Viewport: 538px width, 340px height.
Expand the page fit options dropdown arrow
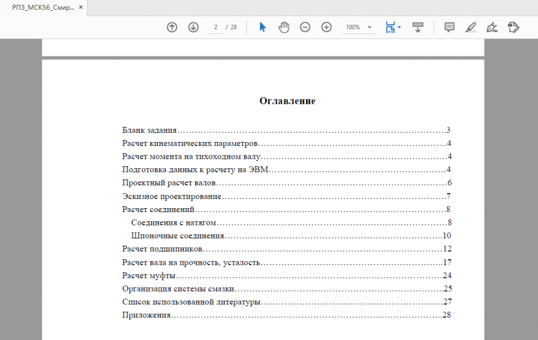399,27
